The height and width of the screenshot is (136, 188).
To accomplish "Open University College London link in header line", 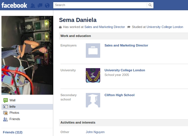I will click(165, 27).
